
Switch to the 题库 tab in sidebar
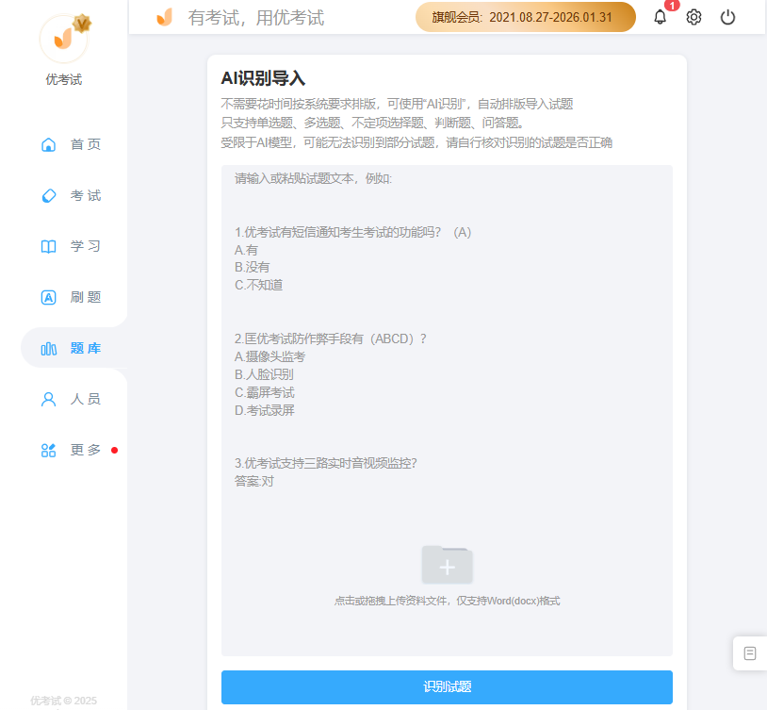pyautogui.click(x=85, y=348)
